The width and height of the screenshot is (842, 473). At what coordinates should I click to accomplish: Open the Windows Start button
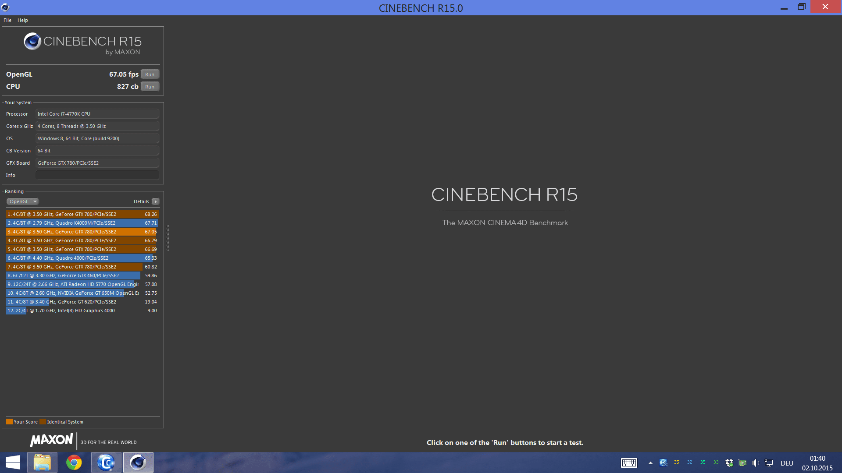click(x=13, y=462)
